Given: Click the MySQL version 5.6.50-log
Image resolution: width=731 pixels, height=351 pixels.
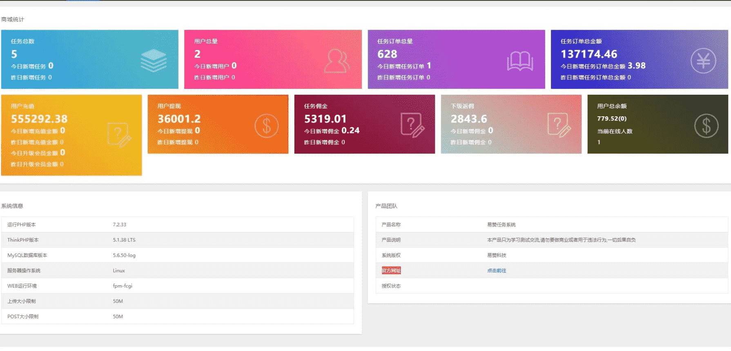Looking at the screenshot, I should (124, 255).
